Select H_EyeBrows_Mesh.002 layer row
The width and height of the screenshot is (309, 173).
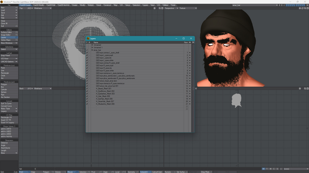click(x=138, y=91)
